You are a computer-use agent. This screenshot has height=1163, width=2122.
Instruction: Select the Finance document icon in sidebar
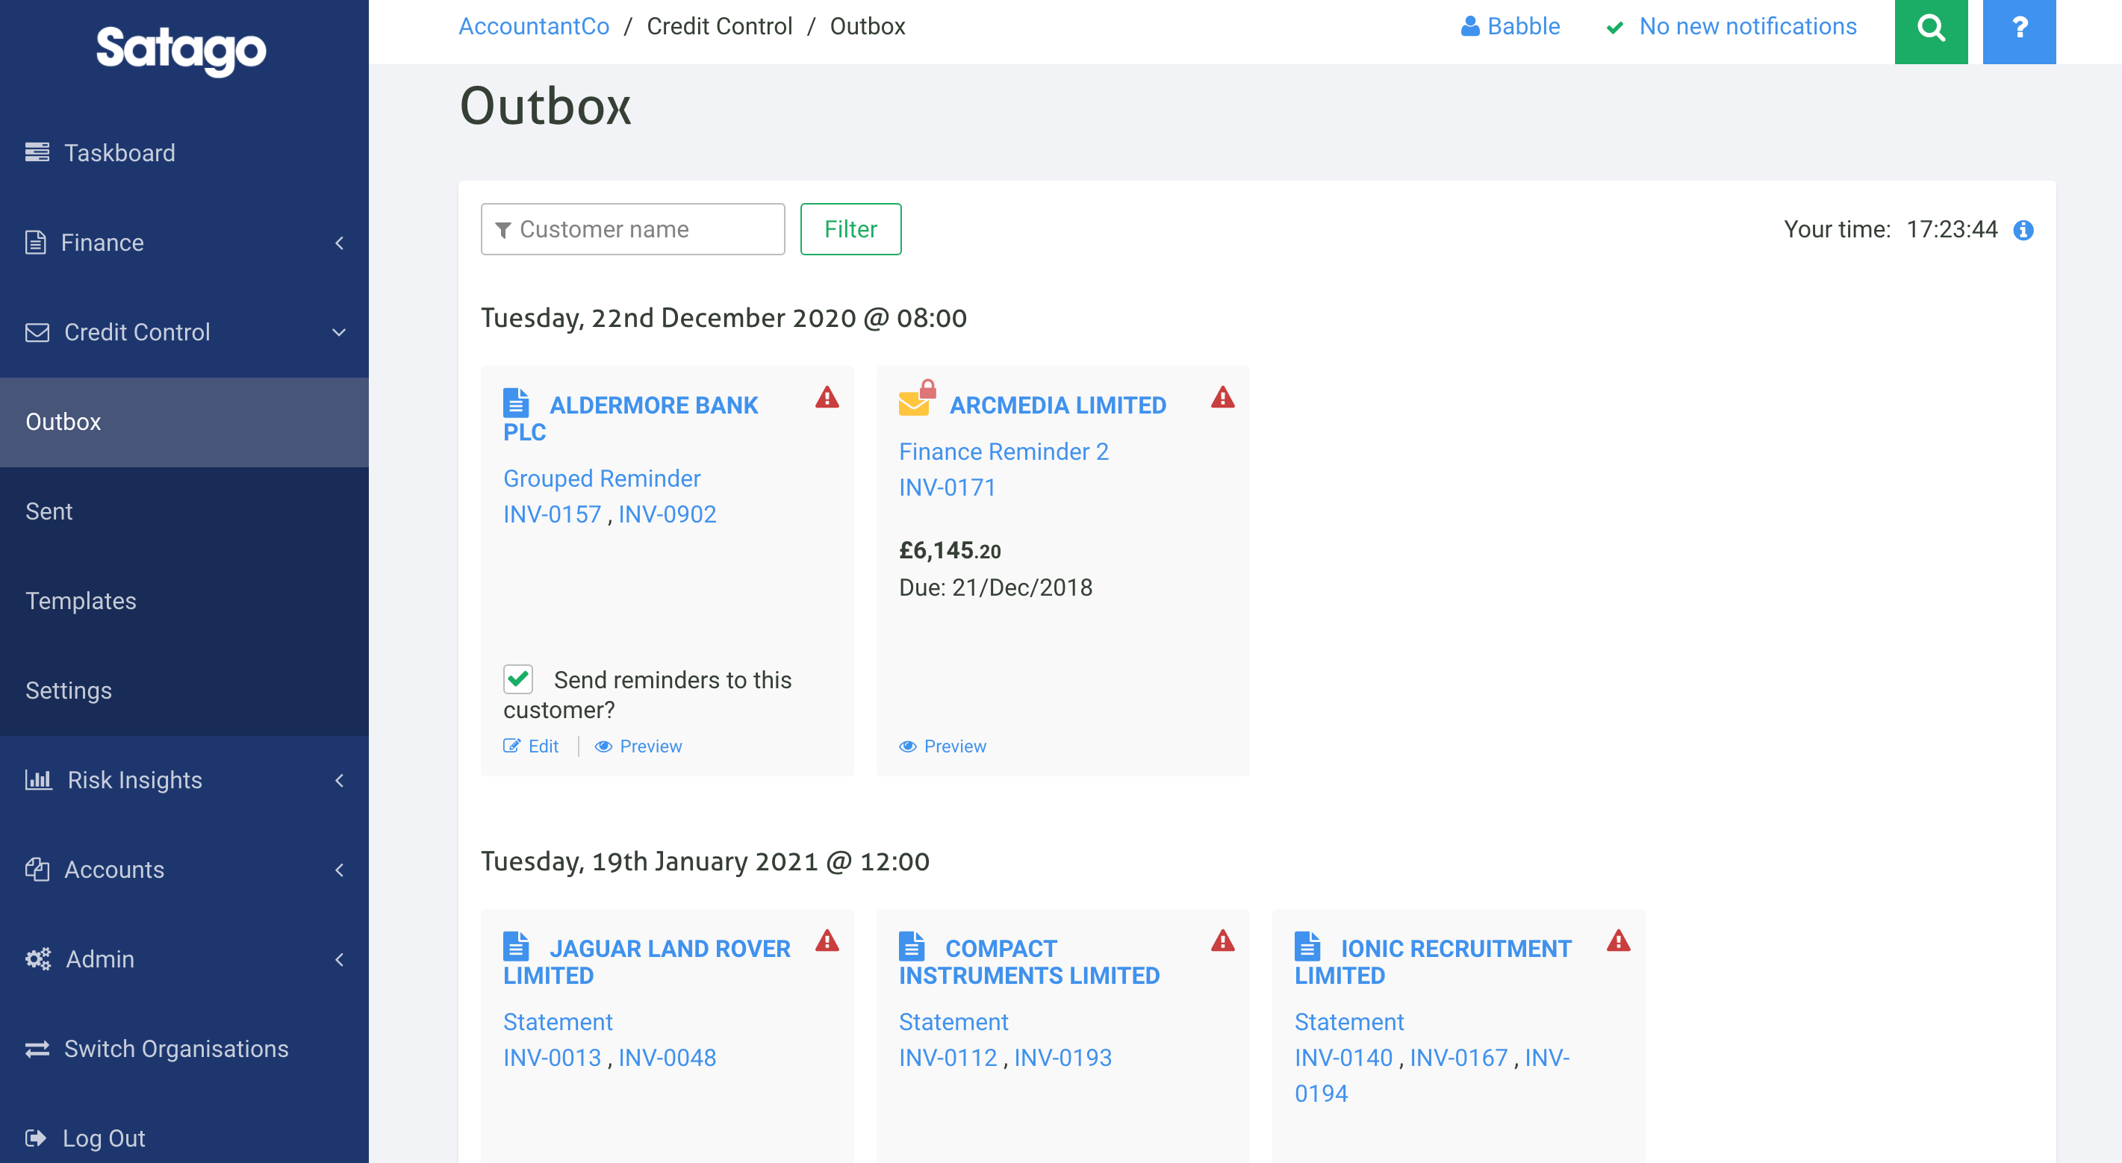tap(35, 242)
